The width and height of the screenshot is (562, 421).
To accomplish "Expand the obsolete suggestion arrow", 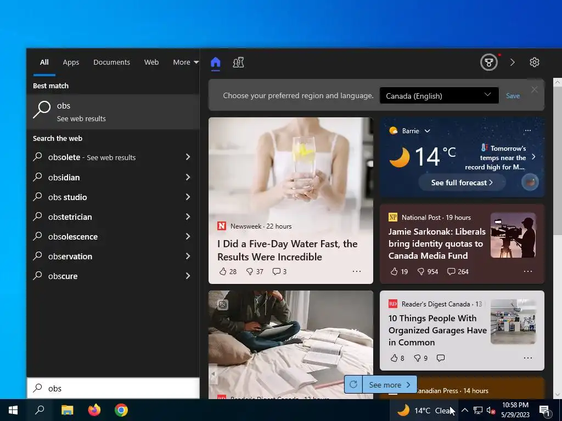I will tap(188, 157).
